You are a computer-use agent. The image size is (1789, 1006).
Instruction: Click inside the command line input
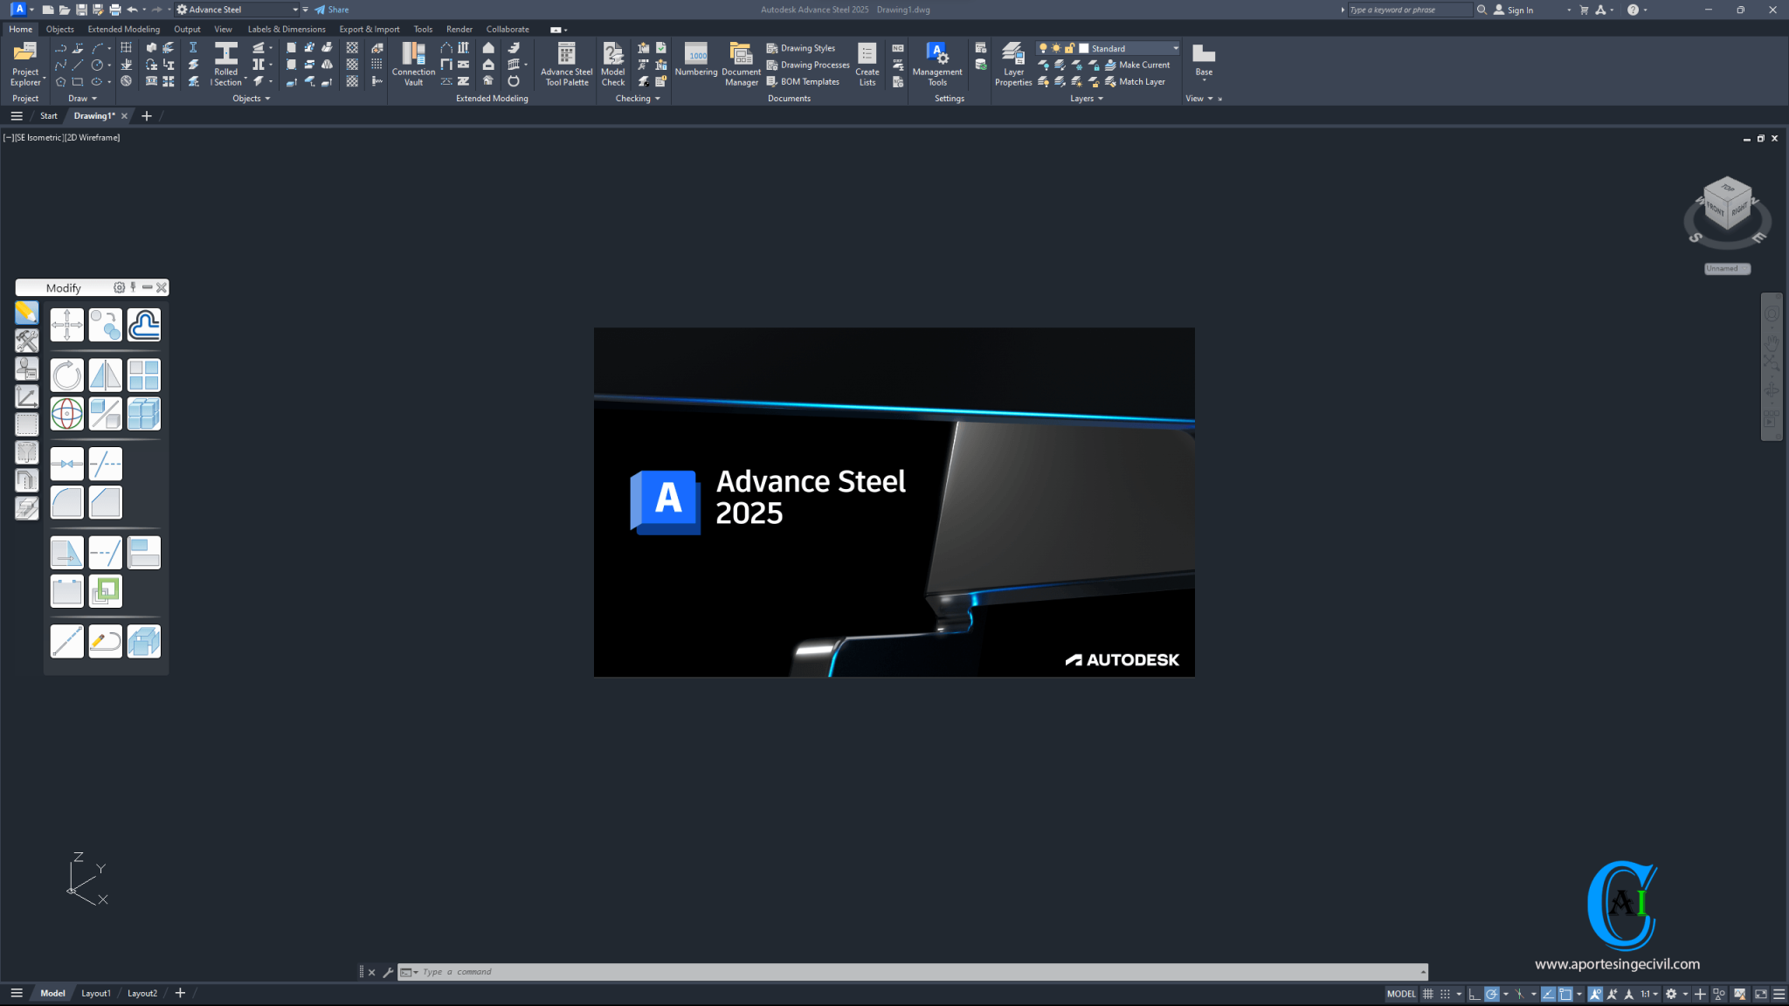[611, 971]
